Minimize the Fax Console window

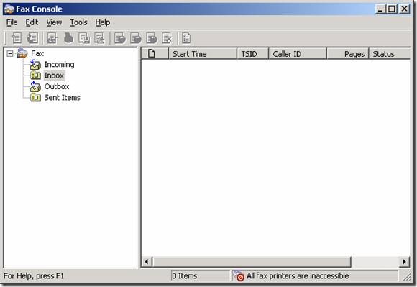[x=380, y=9]
